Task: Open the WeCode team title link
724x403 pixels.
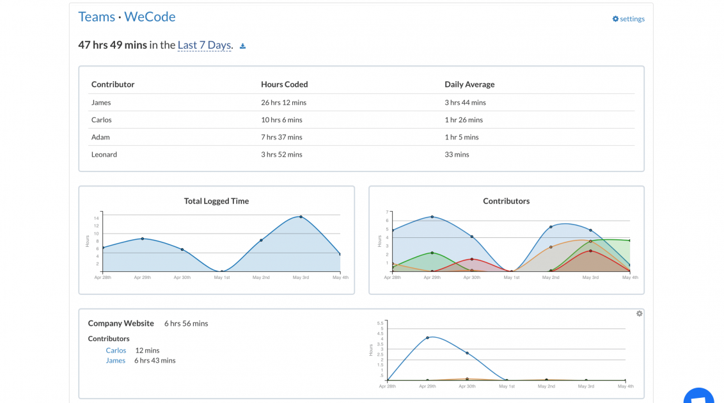Action: (150, 17)
